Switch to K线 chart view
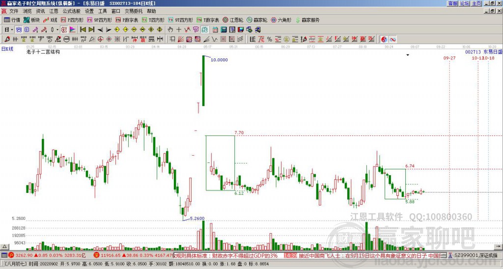 [50, 20]
